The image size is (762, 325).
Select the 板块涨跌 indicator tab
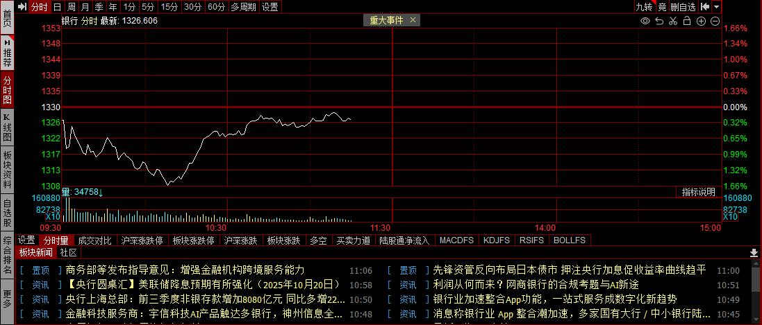(x=284, y=240)
